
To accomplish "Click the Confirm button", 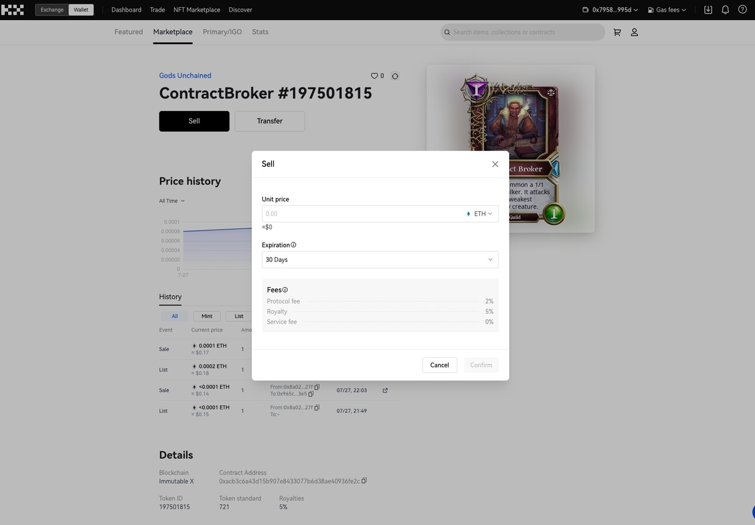I will tap(481, 365).
